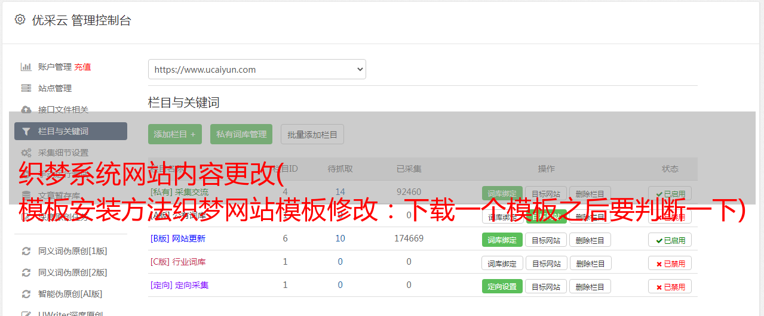Viewport: 764px width, 316px height.
Task: Open the [定向] 定向采集 column link
Action: point(179,285)
